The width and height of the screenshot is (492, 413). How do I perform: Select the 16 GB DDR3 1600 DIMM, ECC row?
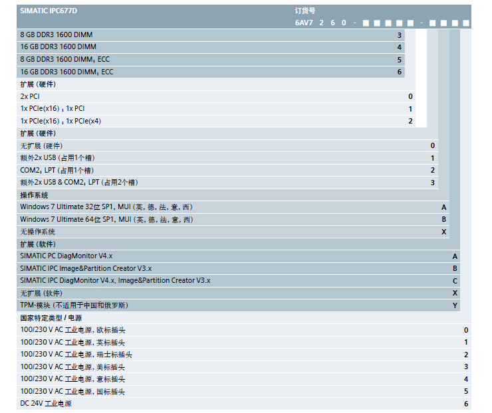(x=66, y=72)
